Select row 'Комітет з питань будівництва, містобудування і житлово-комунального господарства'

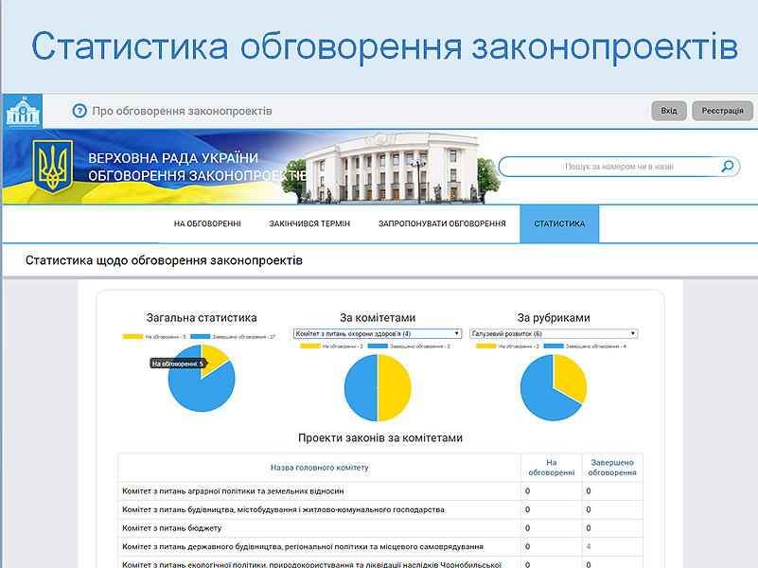point(380,509)
